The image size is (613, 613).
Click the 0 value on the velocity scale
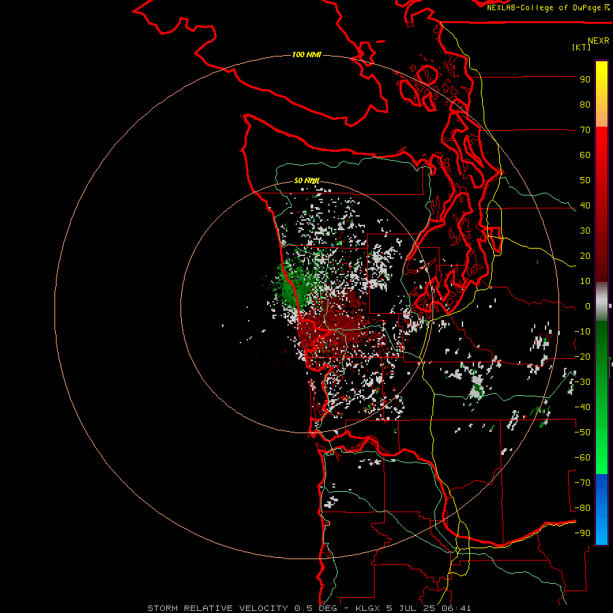point(588,306)
